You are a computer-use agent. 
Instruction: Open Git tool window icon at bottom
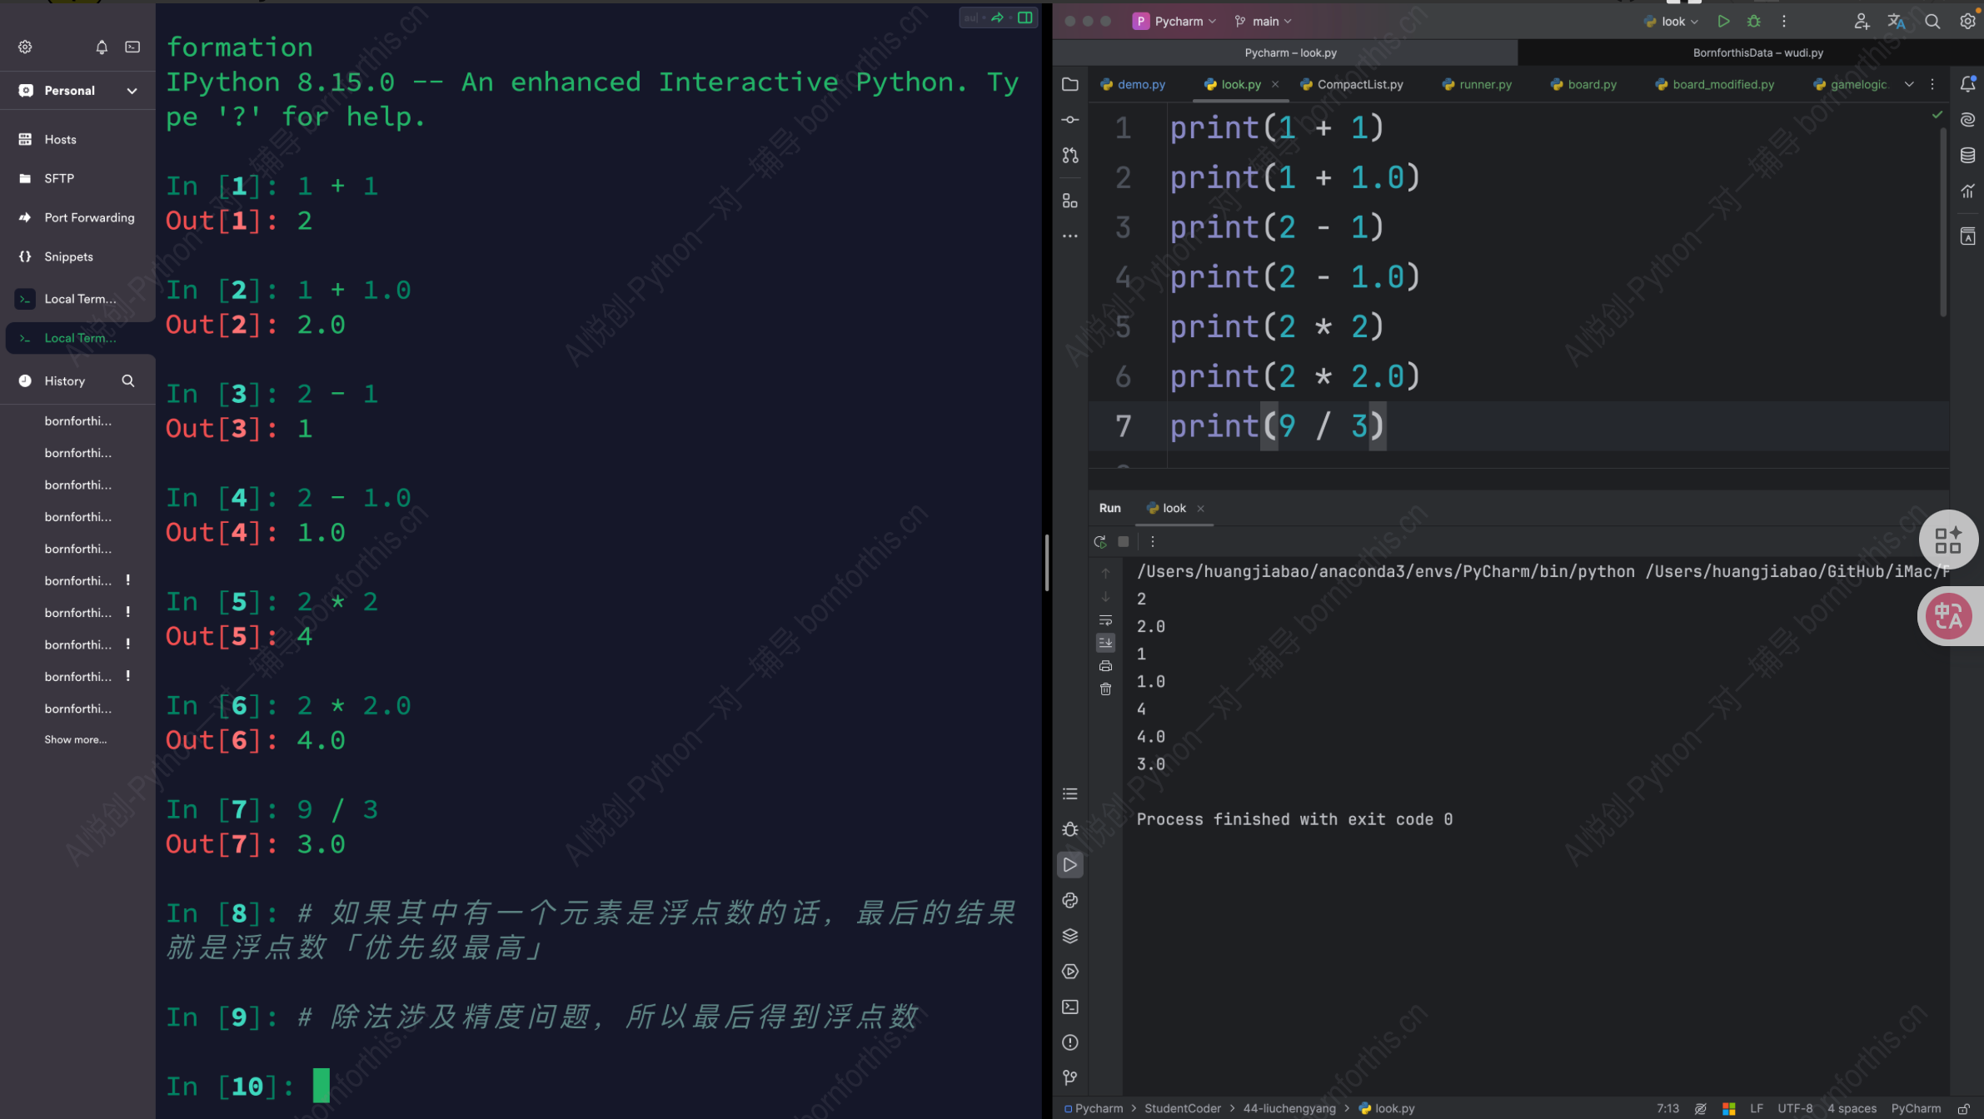(x=1070, y=1077)
